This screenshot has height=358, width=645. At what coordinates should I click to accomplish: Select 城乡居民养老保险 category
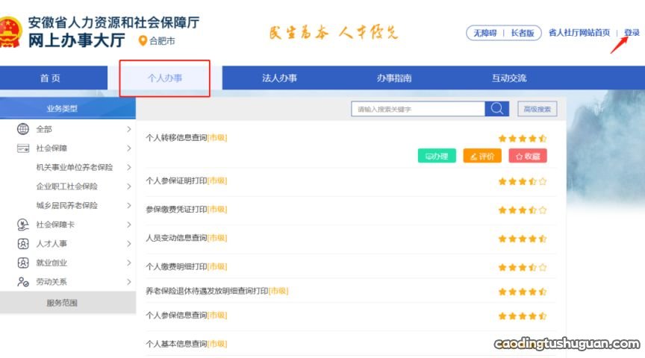click(67, 206)
